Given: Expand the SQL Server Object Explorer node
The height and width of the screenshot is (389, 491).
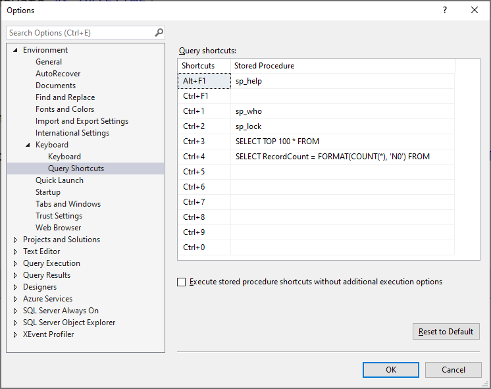Looking at the screenshot, I should (15, 323).
